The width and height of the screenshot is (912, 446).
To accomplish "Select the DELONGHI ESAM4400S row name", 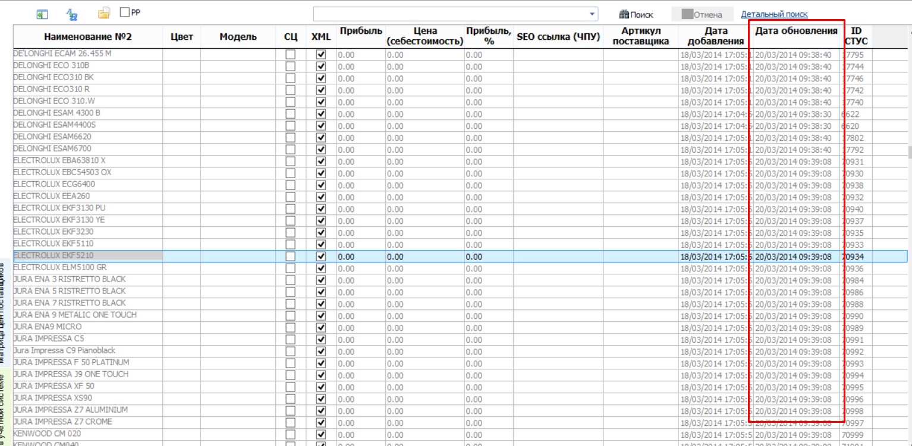I will [54, 125].
